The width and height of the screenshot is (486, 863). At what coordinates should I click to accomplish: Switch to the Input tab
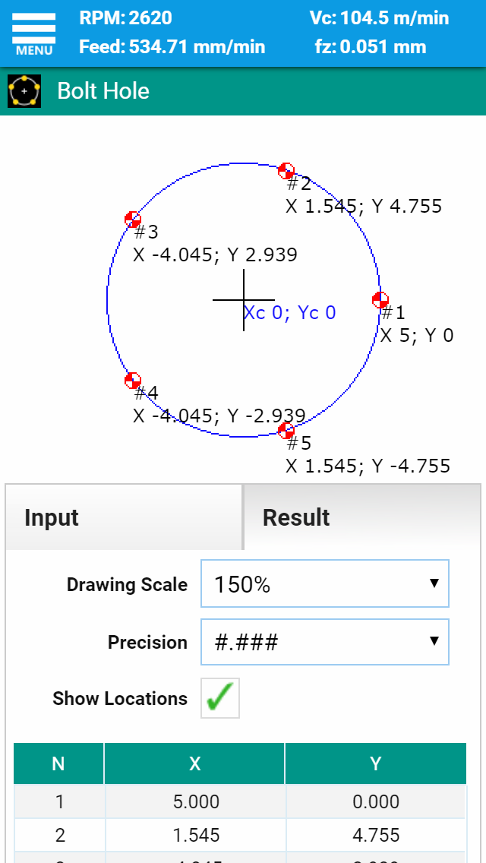124,517
